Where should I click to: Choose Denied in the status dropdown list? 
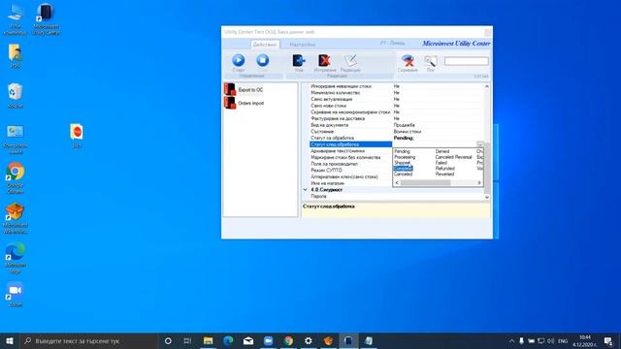pos(442,151)
